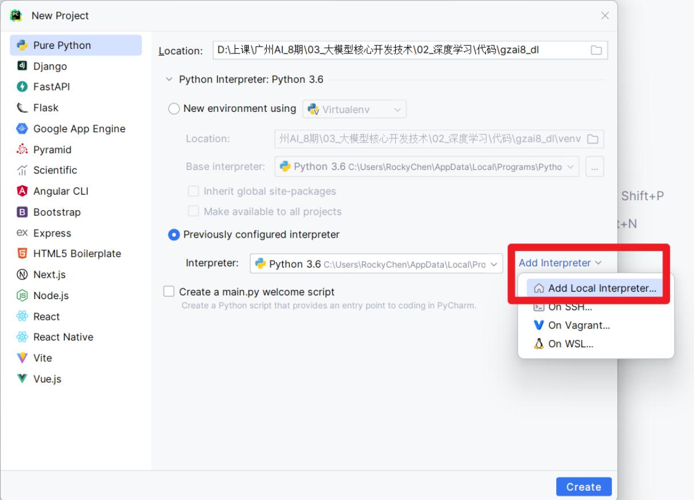
Task: Select Scientific label in project list
Action: [x=55, y=170]
